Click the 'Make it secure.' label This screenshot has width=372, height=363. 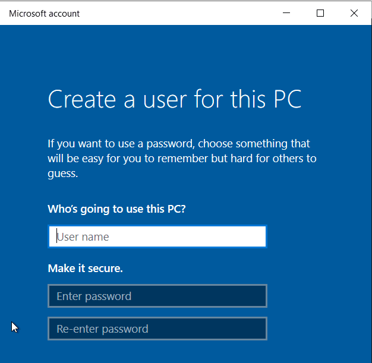click(85, 269)
